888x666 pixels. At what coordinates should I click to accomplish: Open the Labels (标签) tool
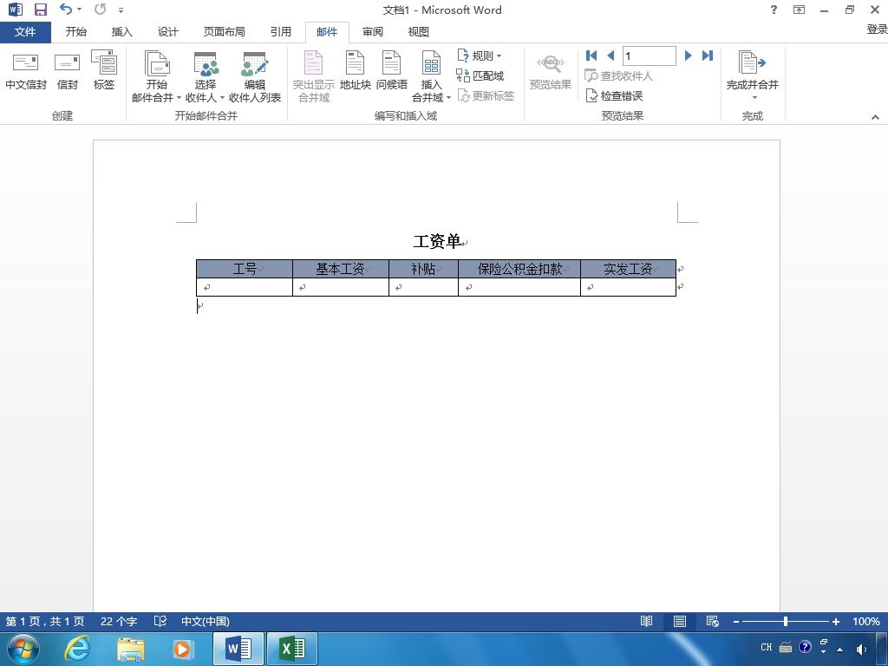click(104, 71)
